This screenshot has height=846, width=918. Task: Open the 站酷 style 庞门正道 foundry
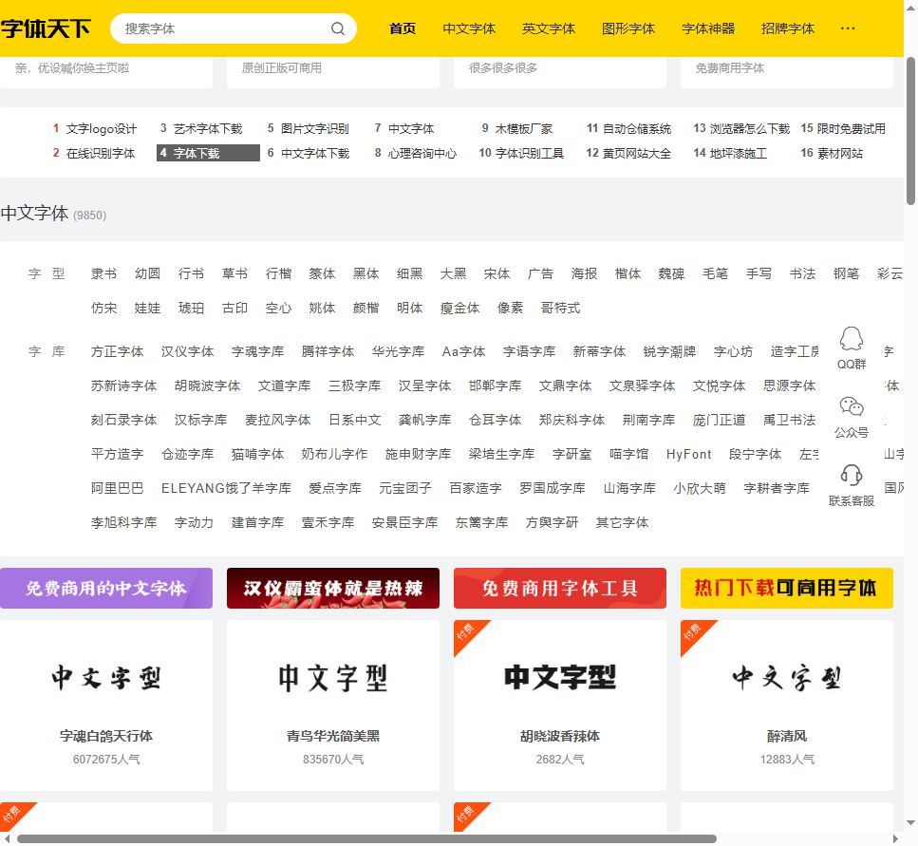719,420
